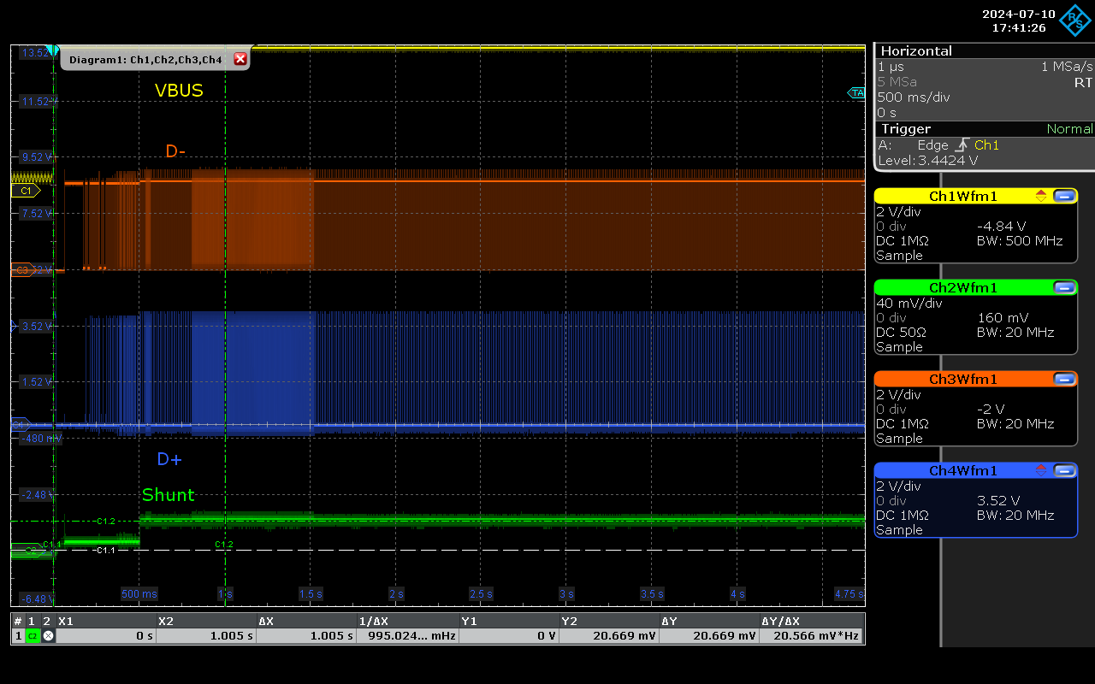This screenshot has width=1095, height=684.
Task: Click the C1.2 cursor line label on the left
Action: pos(106,521)
